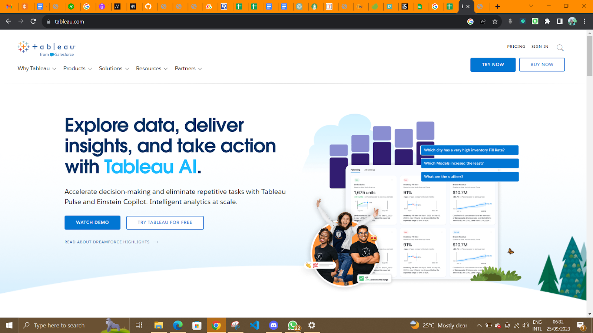The width and height of the screenshot is (593, 333).
Task: Open the tab search dropdown arrow
Action: click(x=531, y=6)
